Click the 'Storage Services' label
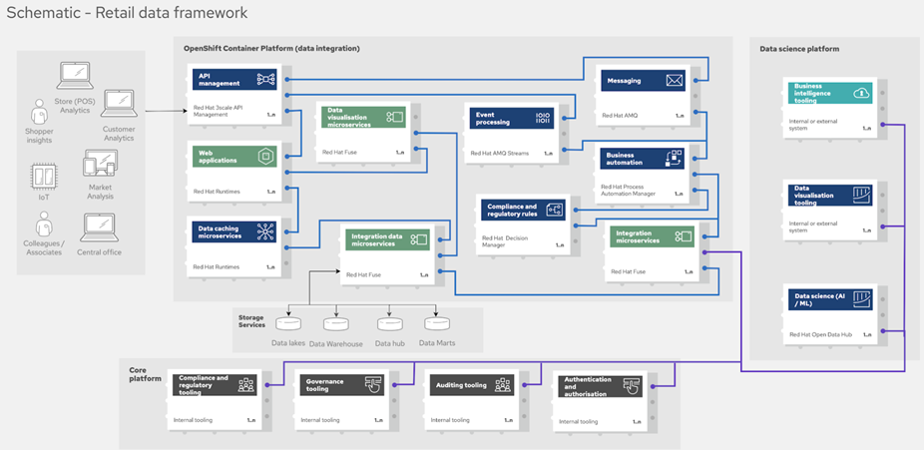This screenshot has width=924, height=450. click(x=251, y=321)
